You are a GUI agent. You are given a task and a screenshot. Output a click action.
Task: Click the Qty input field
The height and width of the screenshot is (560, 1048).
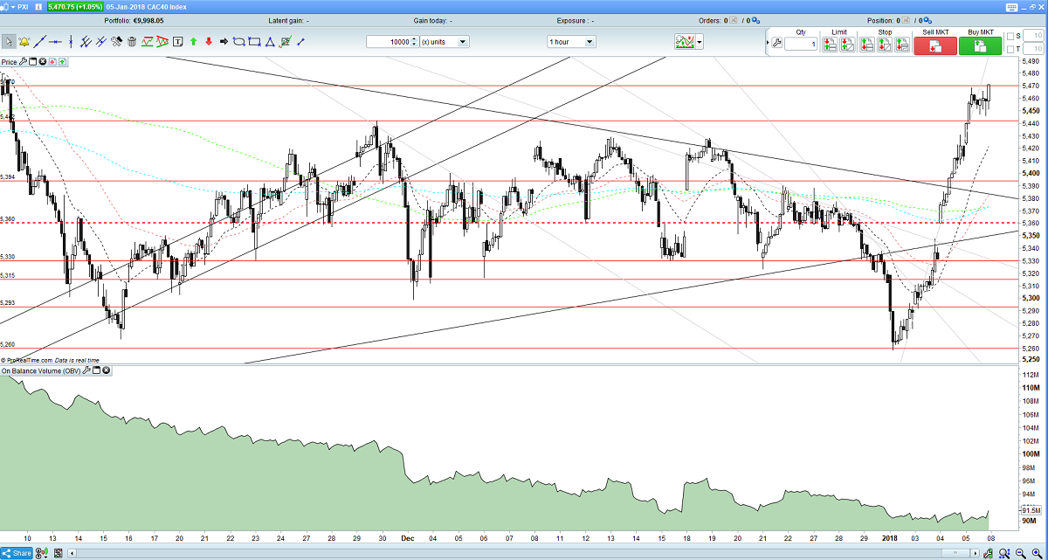801,44
